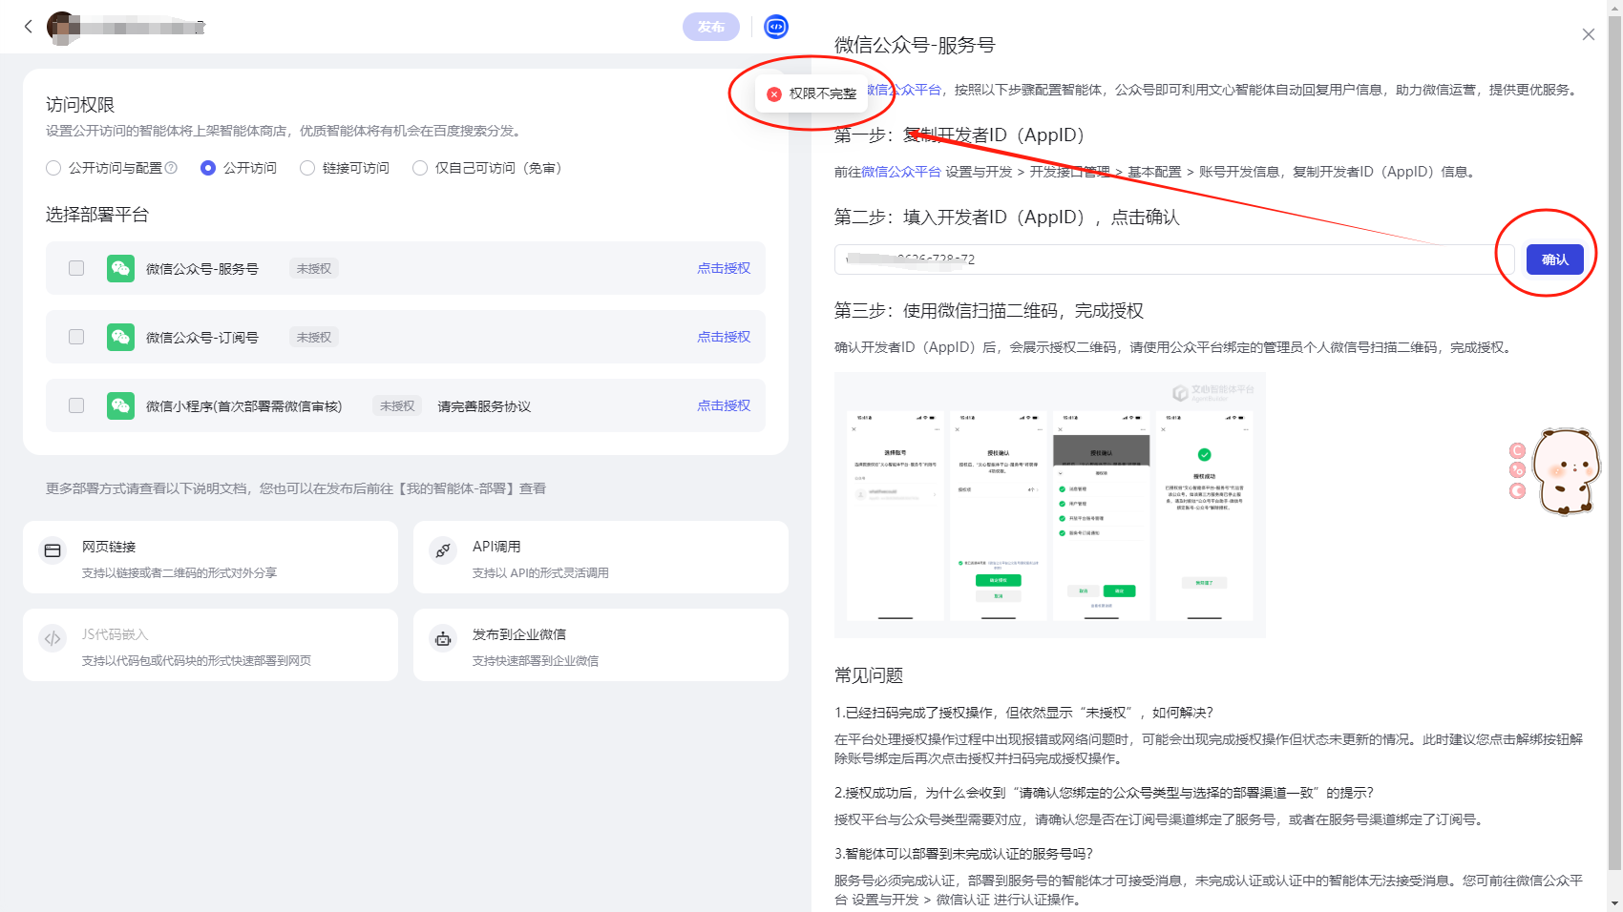Click the crescent moon icon beside the mascot
Viewport: 1623px width, 912px height.
click(x=1517, y=491)
